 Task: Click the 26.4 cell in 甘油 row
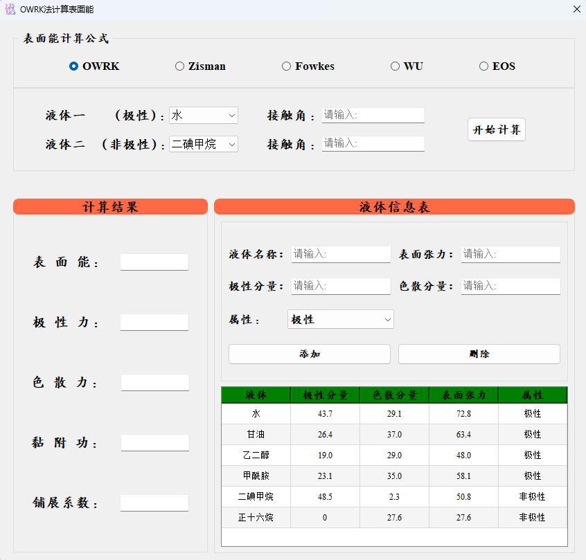325,435
